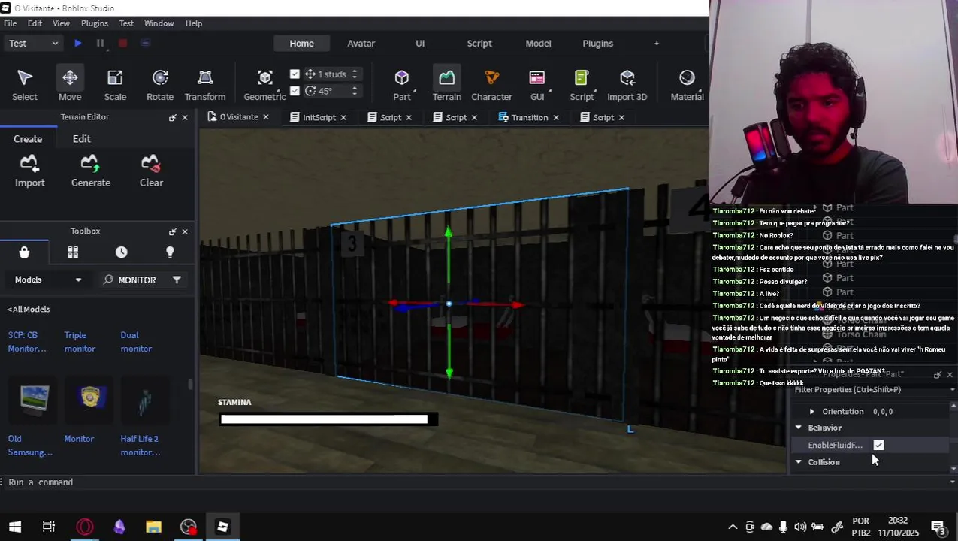The image size is (958, 541).
Task: Uncheck the EnableFluidForces property checkbox
Action: (878, 445)
